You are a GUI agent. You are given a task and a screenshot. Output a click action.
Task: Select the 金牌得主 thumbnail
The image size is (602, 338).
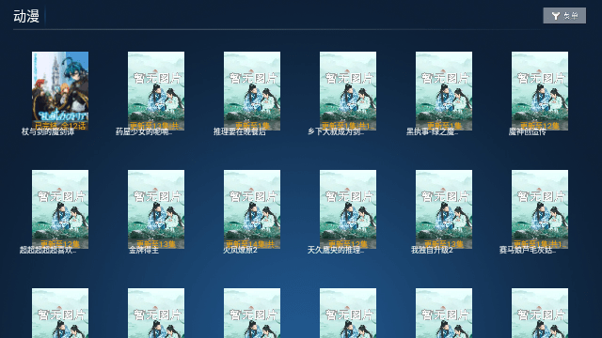pyautogui.click(x=156, y=209)
